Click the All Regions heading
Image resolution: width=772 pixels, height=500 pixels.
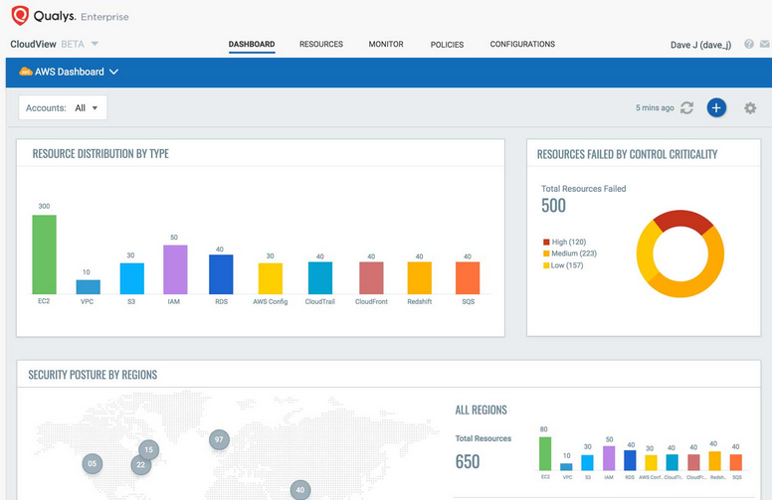coord(482,411)
